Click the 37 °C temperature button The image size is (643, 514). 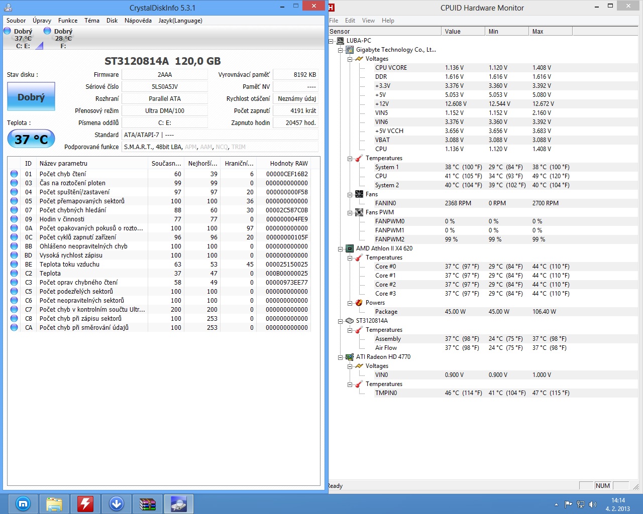[x=31, y=139]
